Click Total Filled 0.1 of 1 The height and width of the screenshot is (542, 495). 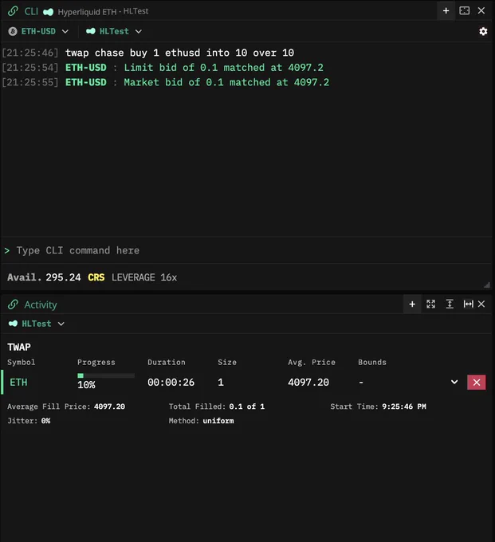point(217,406)
